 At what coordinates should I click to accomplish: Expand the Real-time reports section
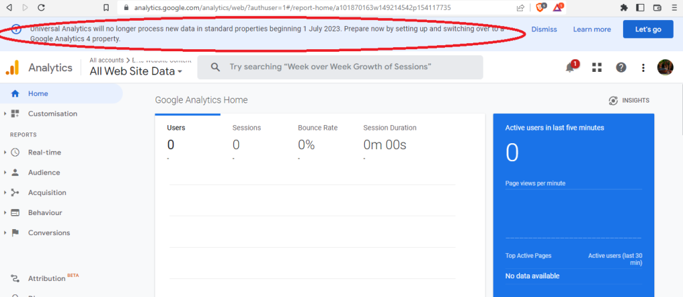44,152
